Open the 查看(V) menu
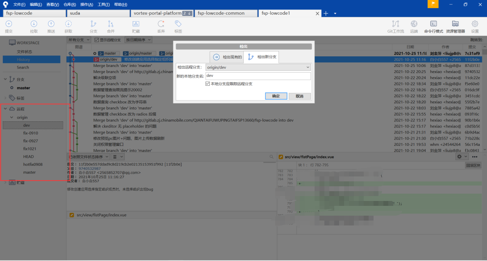Screen dimensions: 487x261 point(52,4)
